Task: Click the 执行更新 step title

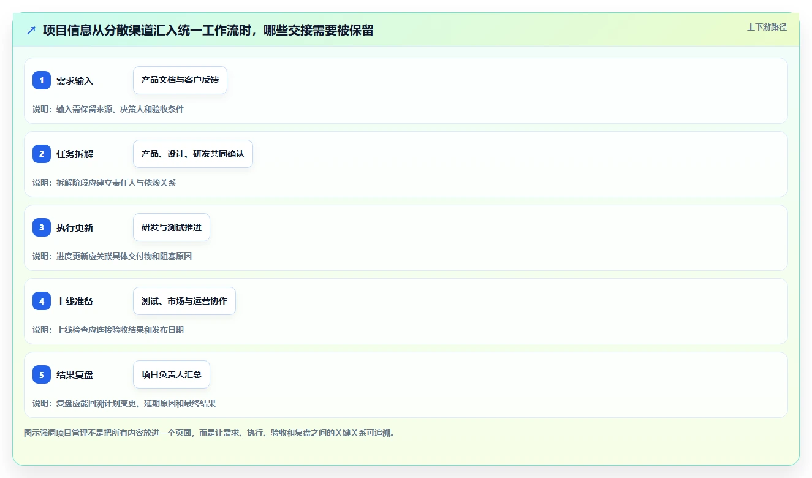Action: 75,227
